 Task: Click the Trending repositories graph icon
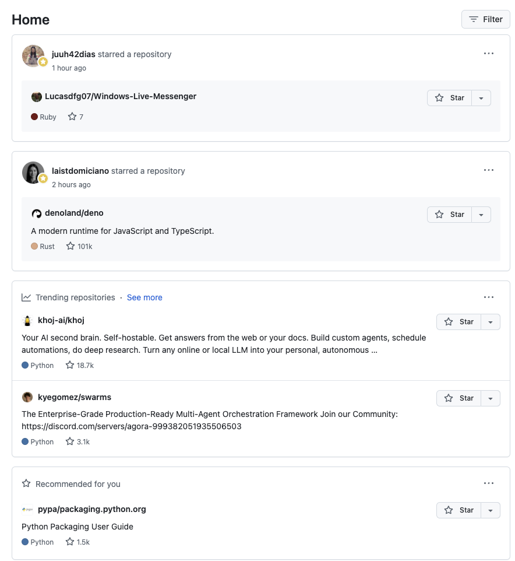[26, 297]
